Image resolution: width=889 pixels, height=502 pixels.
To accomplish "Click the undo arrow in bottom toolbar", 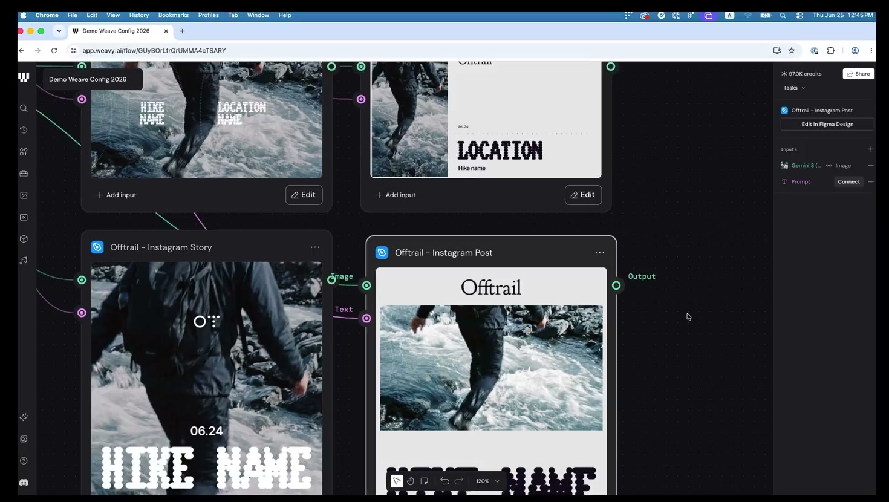I will (444, 481).
